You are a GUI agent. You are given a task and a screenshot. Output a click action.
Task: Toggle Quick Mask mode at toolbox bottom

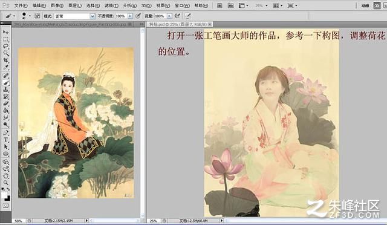click(5, 205)
